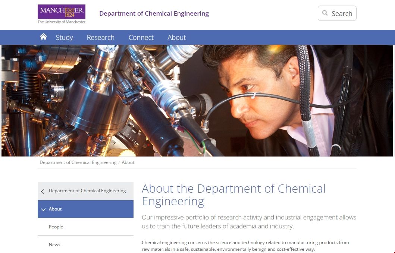Click the left-facing chevron beside Department of Chemical Engineering

click(x=43, y=191)
